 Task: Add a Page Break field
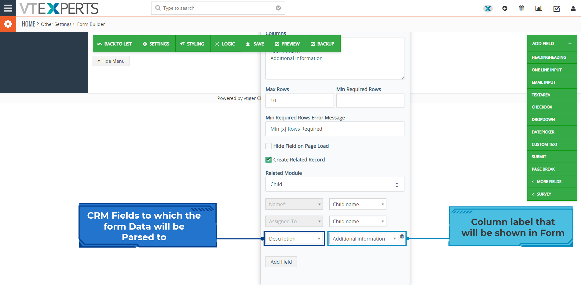[x=552, y=169]
